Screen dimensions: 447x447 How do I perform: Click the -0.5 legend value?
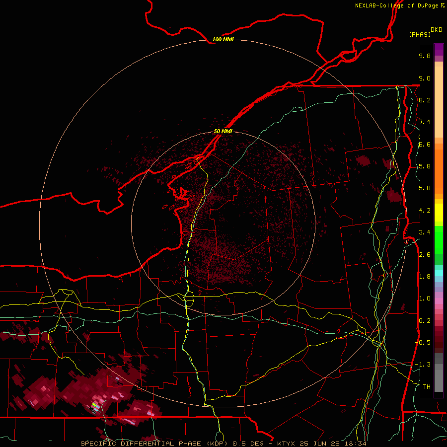[x=423, y=343]
